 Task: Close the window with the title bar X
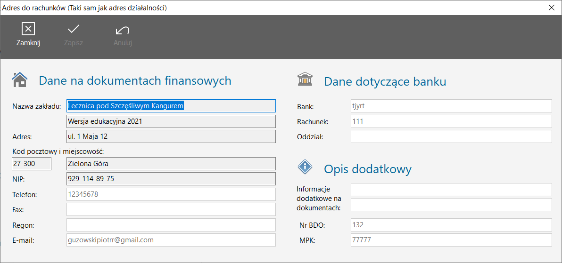coord(551,8)
